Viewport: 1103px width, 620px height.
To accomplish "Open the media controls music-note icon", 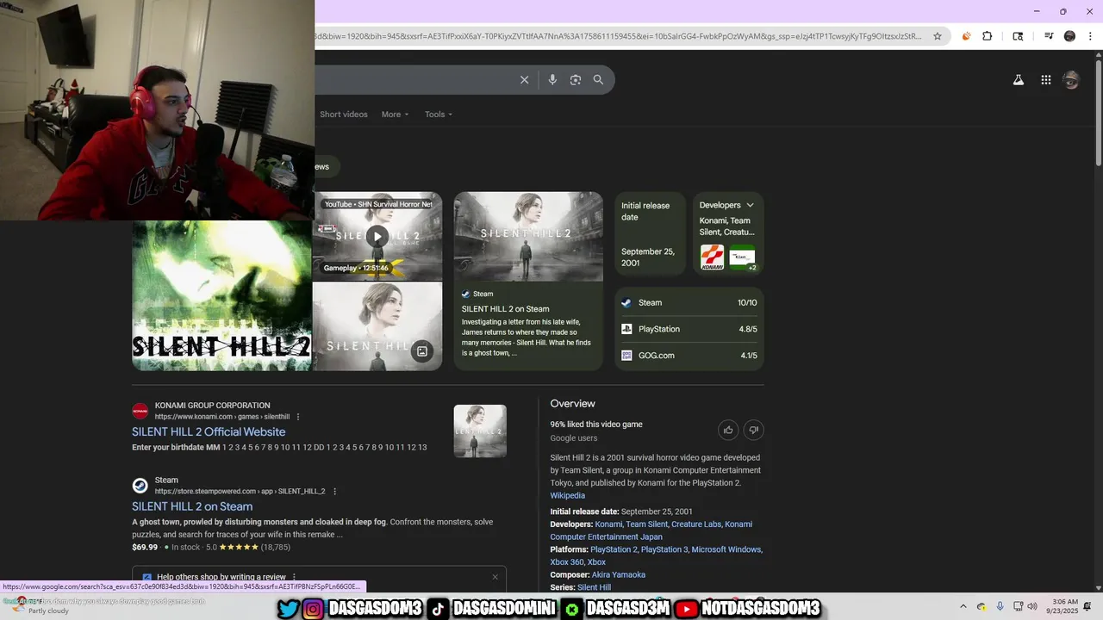I will pos(1049,36).
